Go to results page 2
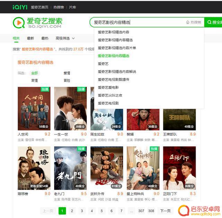The width and height of the screenshot is (222, 218). pos(72,211)
